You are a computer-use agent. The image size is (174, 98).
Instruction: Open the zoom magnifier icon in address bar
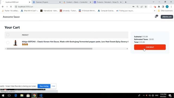point(138,7)
